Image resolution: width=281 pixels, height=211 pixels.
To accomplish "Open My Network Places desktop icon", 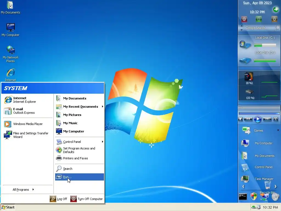I will click(x=10, y=54).
